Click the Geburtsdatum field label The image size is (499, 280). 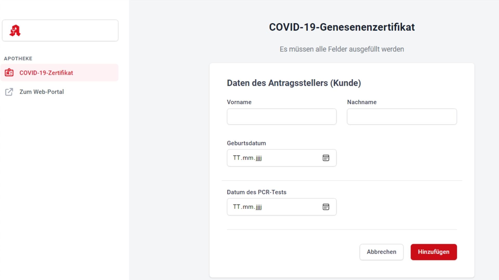(x=246, y=143)
